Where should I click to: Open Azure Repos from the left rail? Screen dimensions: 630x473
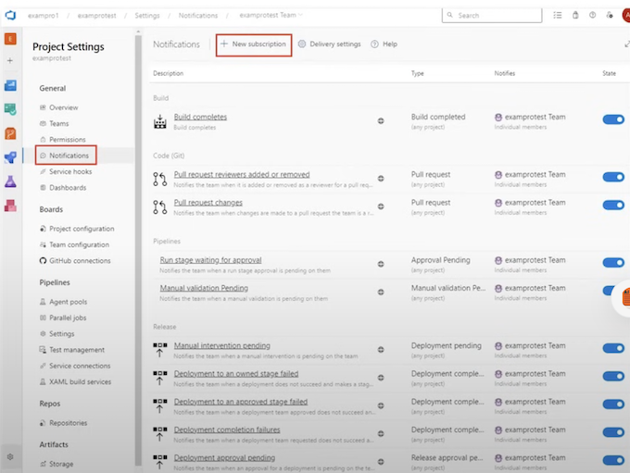point(10,133)
